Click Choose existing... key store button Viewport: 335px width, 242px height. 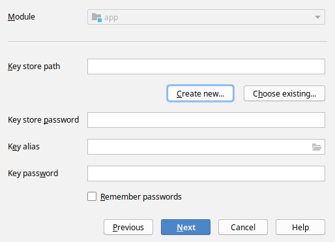284,93
